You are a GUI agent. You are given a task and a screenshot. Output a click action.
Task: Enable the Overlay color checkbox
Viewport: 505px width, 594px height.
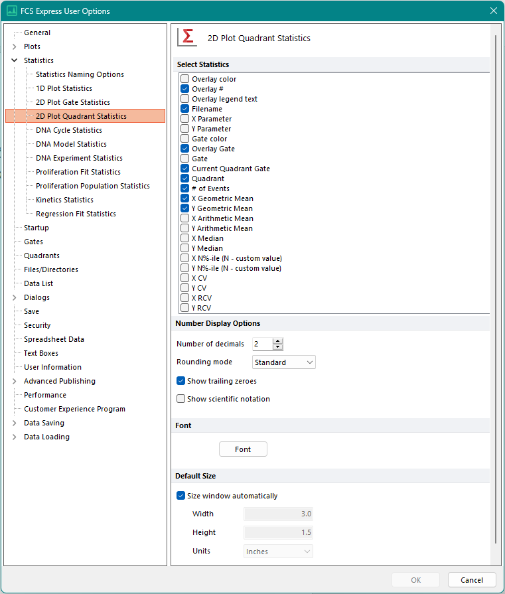click(x=185, y=79)
